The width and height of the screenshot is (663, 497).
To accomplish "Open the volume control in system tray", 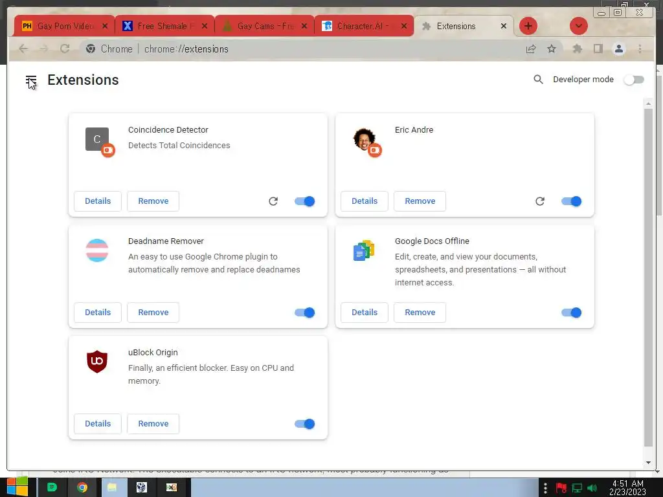I will pyautogui.click(x=592, y=488).
